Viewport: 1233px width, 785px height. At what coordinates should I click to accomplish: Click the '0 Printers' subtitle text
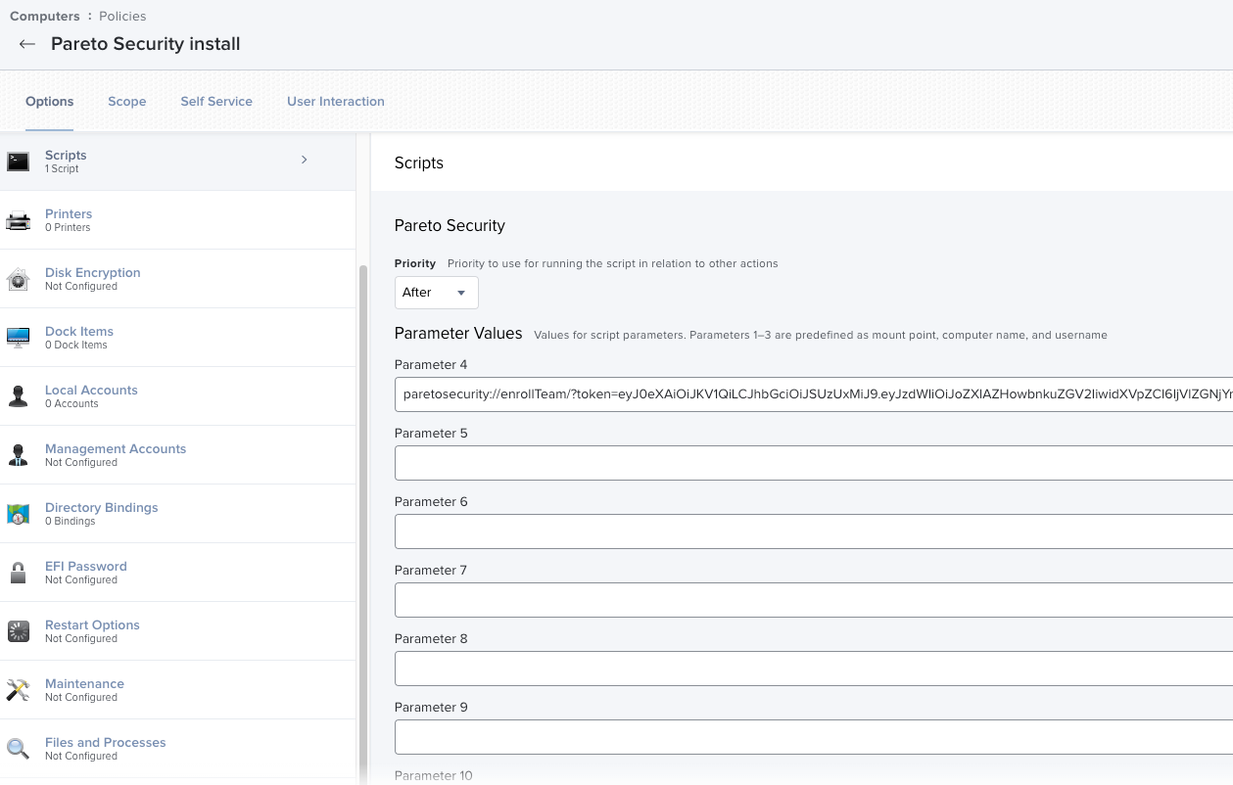68,228
